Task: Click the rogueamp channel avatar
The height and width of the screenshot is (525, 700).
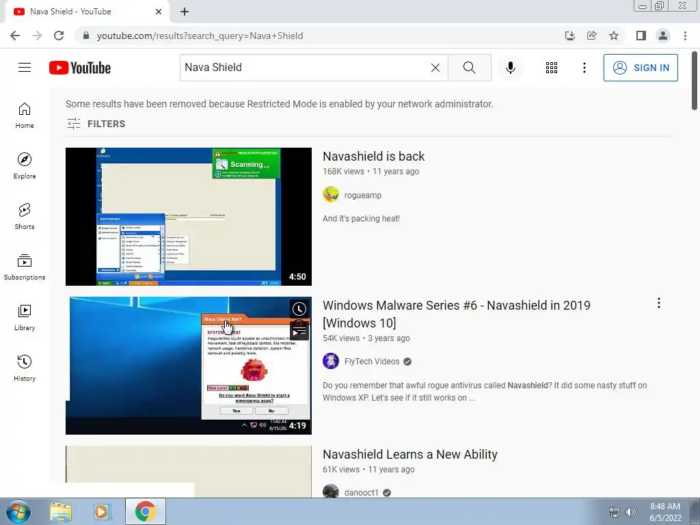Action: click(331, 195)
